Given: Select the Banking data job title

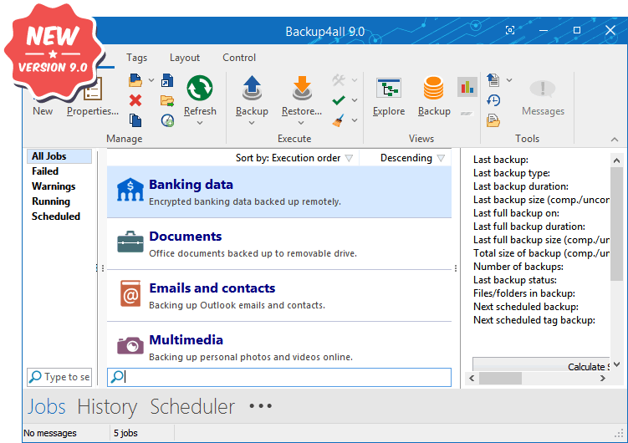Looking at the screenshot, I should [191, 185].
